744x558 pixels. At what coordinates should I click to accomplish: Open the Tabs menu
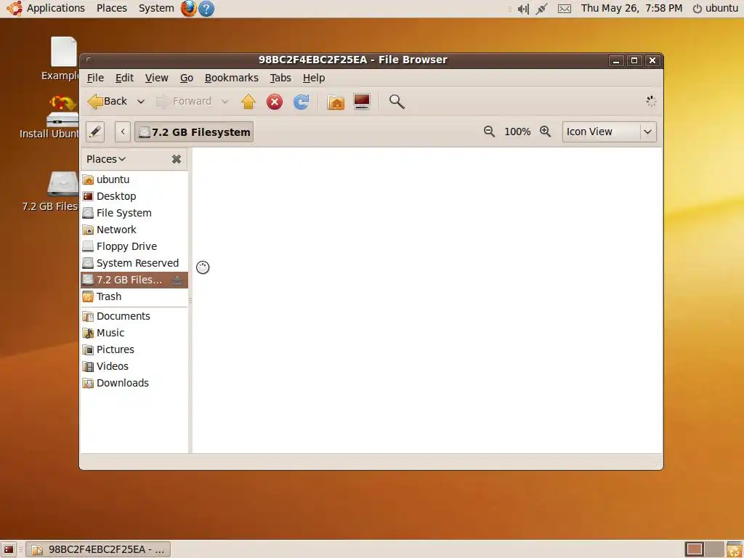[x=280, y=78]
